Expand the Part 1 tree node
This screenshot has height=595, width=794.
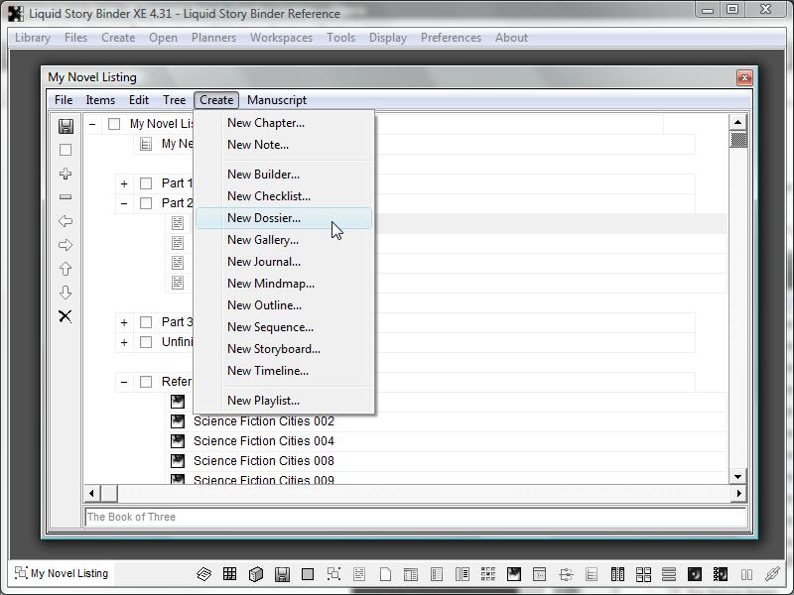124,183
